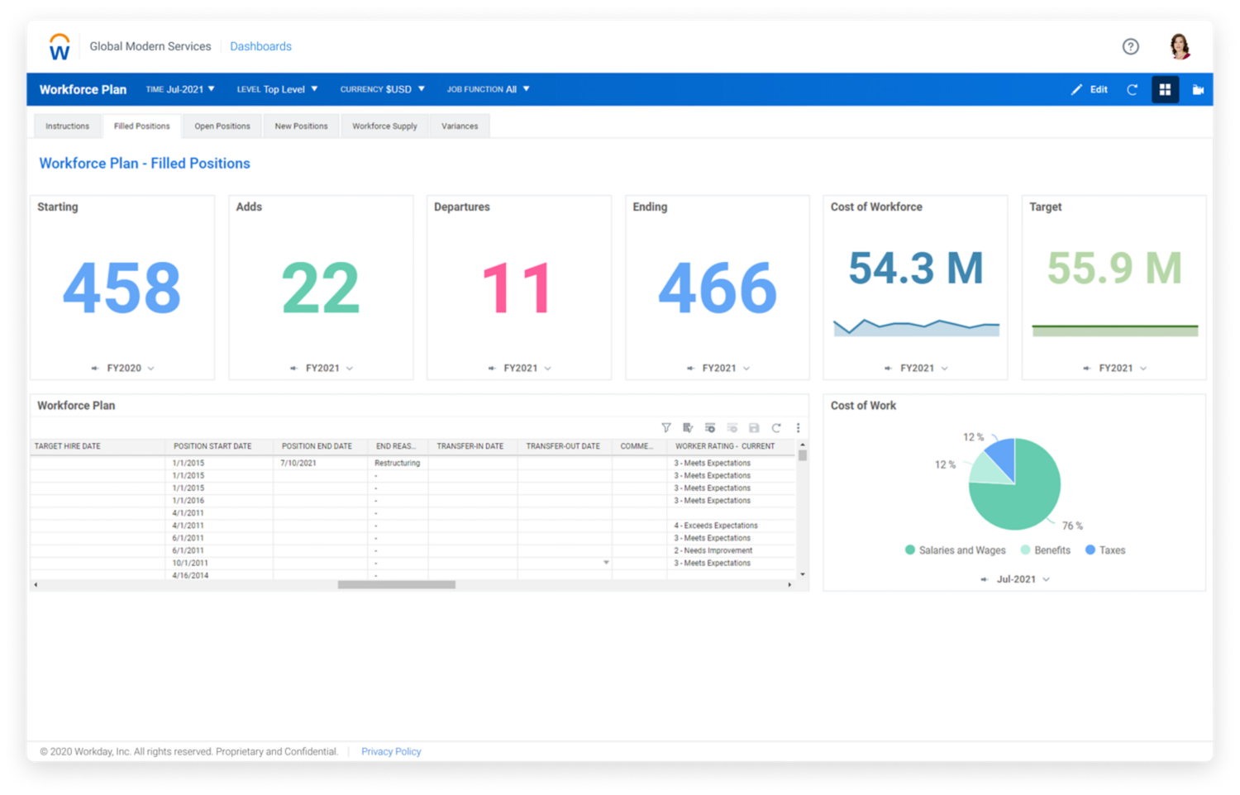Open the presentation camera icon
The width and height of the screenshot is (1240, 795).
1197,90
